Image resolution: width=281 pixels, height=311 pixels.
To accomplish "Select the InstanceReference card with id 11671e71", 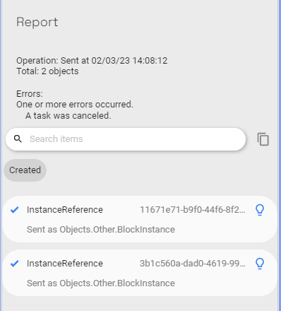I will [140, 219].
